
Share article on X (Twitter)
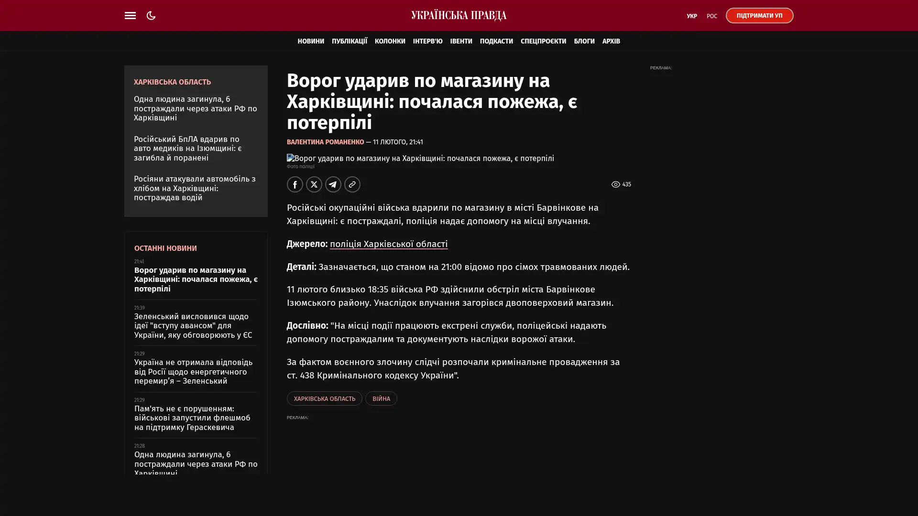point(314,184)
